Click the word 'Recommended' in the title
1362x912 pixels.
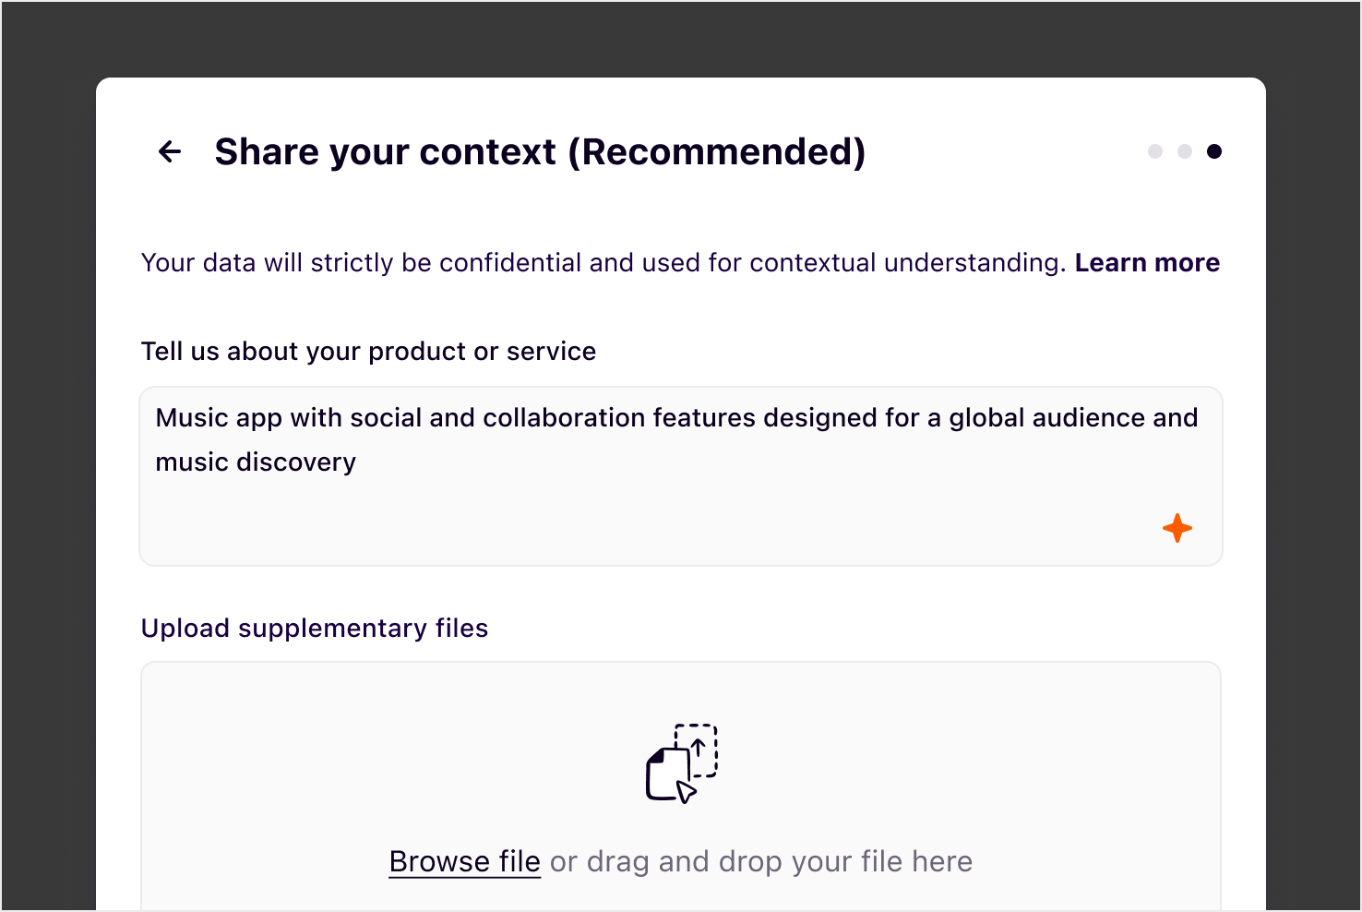716,152
